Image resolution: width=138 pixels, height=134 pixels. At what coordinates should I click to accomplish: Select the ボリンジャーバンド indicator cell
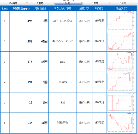coord(62,41)
